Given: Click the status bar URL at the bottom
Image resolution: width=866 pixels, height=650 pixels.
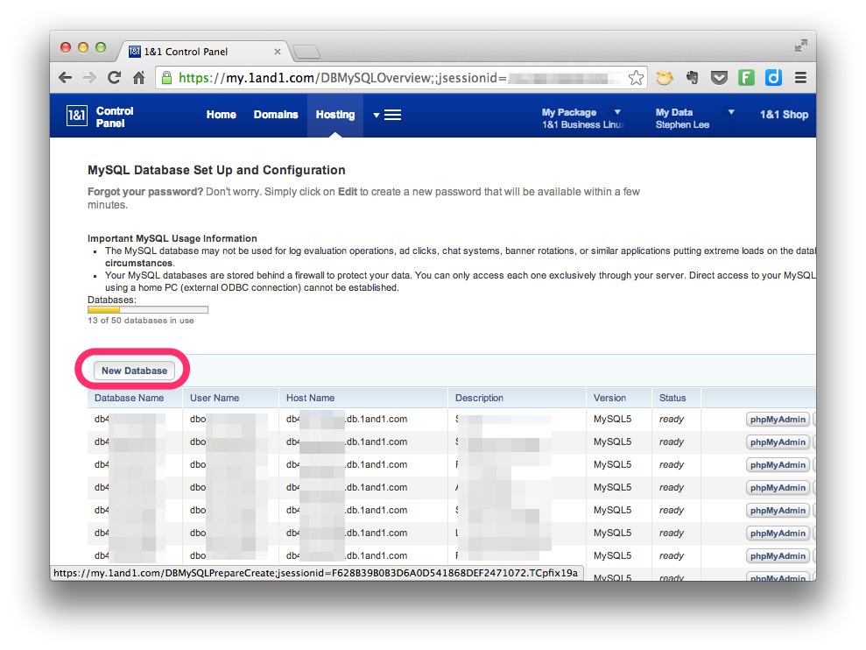Looking at the screenshot, I should click(316, 573).
